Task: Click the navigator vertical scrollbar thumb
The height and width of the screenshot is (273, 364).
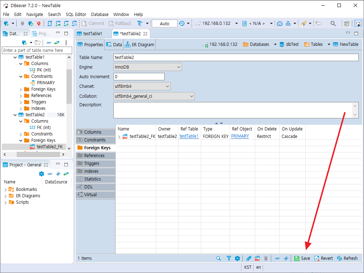Action: pyautogui.click(x=69, y=86)
